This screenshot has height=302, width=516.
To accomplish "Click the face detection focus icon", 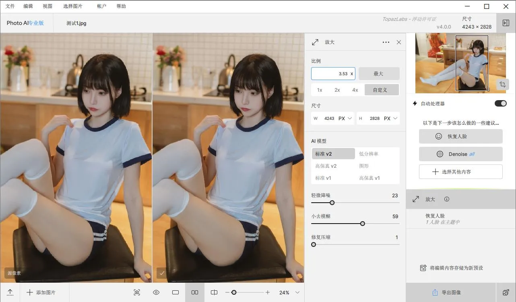I will (x=137, y=292).
